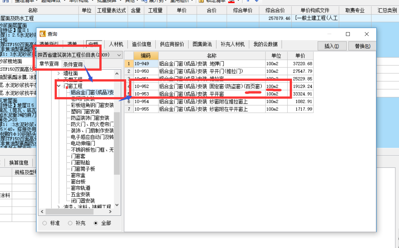Open the 人材机 tab
The image size is (399, 248).
coord(116,44)
